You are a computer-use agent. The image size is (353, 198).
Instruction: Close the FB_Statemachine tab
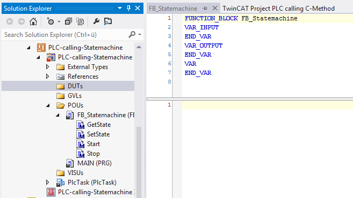[x=215, y=9]
